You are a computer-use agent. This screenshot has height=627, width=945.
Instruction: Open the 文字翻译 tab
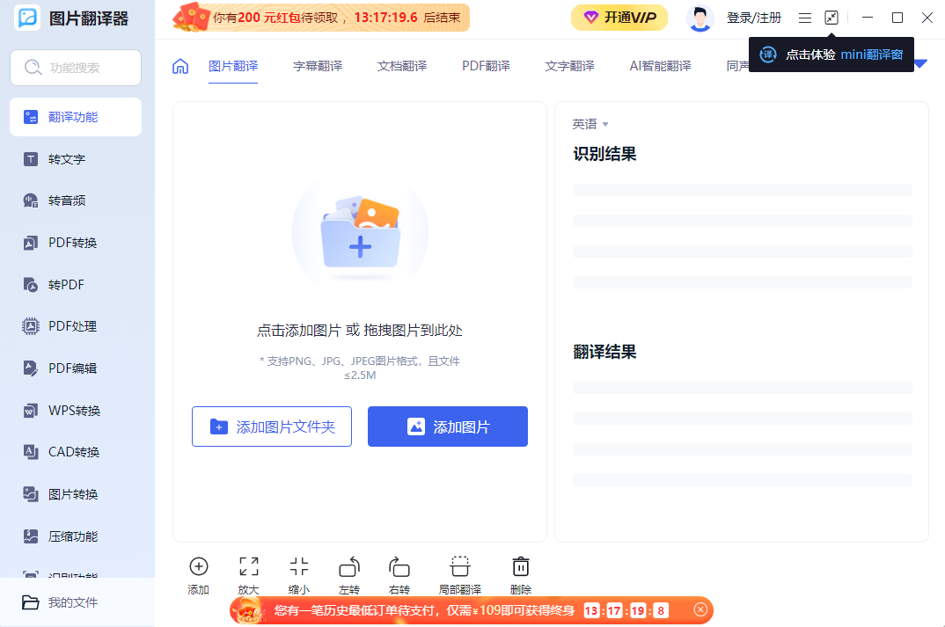569,65
